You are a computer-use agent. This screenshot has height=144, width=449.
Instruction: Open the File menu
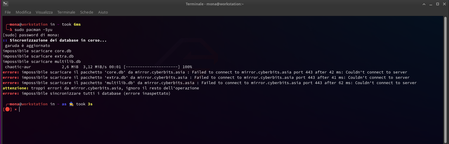coord(8,12)
